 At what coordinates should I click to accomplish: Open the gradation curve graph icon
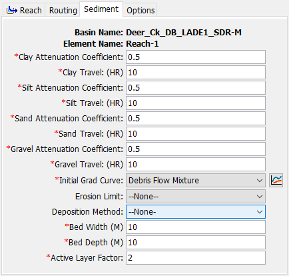tap(276, 180)
